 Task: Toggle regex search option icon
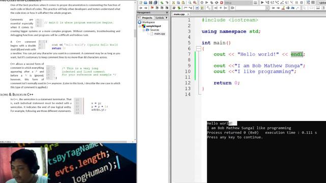297,8
